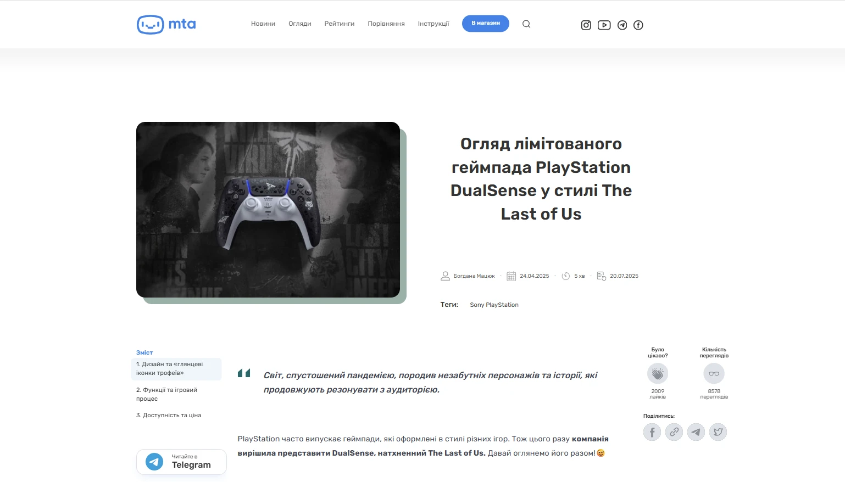Open the Інструкції menu item
The width and height of the screenshot is (845, 482).
point(433,24)
